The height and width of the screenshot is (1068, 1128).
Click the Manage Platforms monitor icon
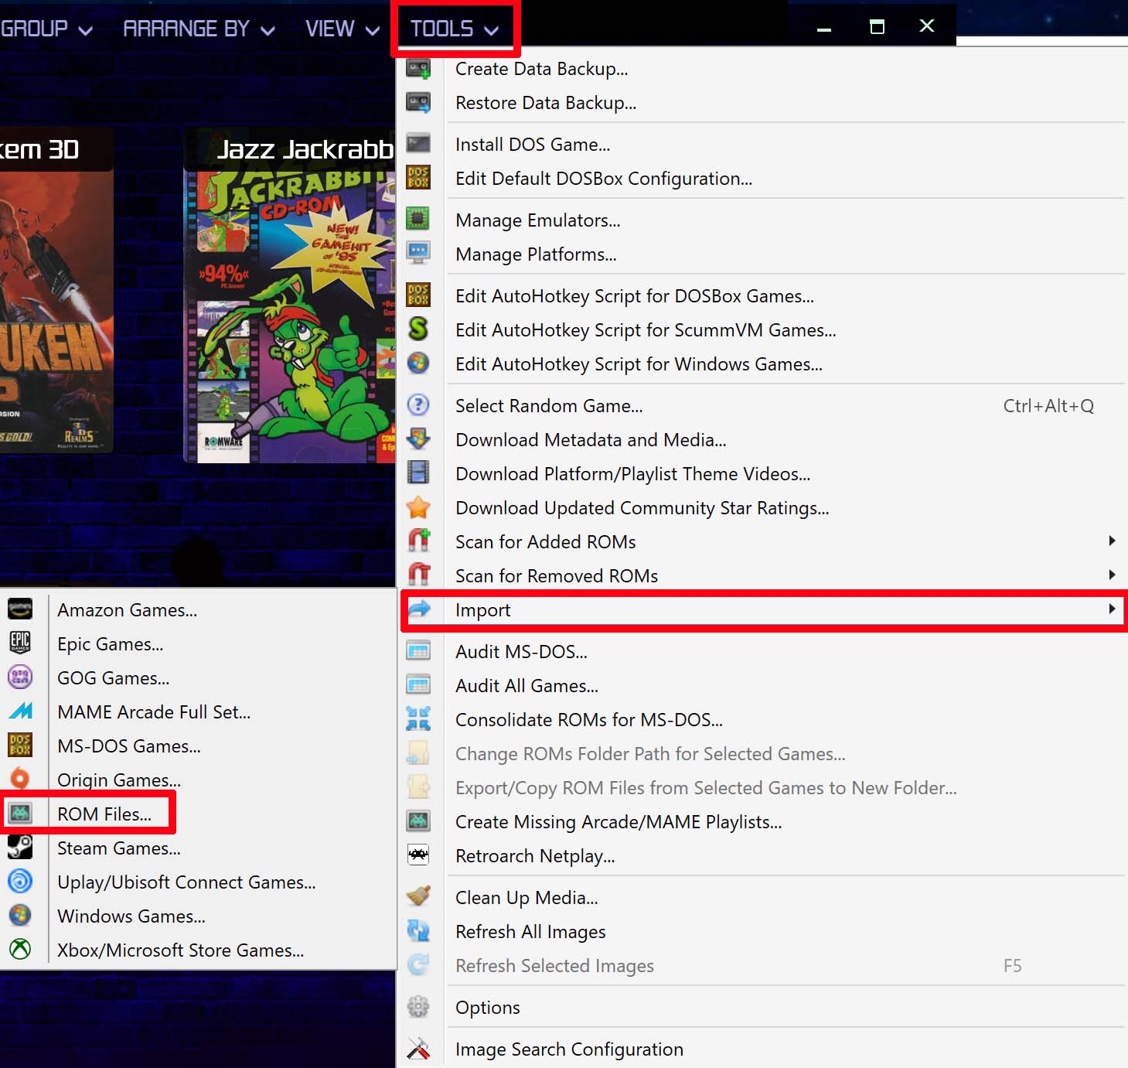418,253
